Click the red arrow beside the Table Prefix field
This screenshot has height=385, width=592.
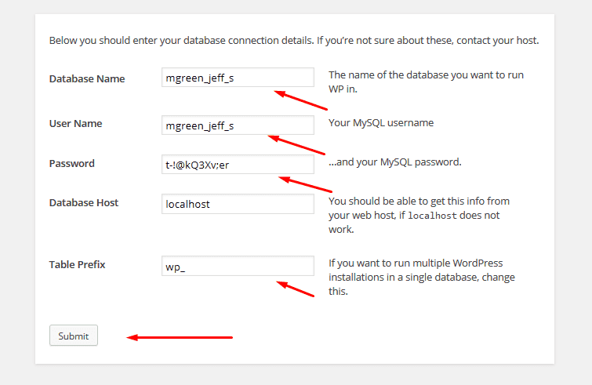click(x=296, y=289)
